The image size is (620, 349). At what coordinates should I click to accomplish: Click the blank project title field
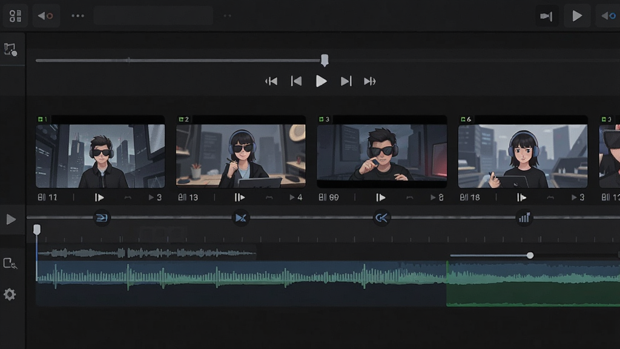tap(153, 16)
